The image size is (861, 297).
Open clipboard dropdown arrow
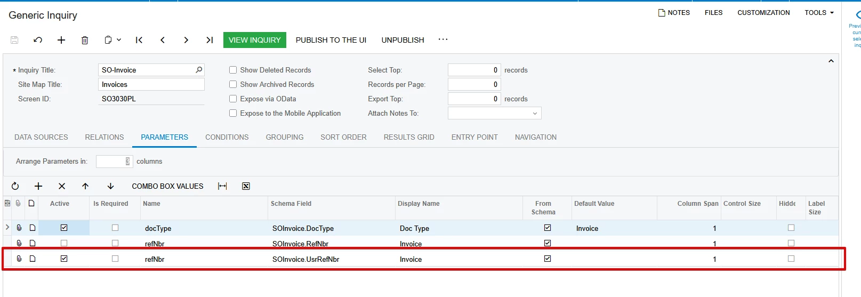click(x=119, y=40)
